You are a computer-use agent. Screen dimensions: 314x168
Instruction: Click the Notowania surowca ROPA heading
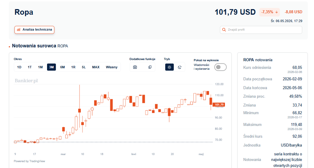pyautogui.click(x=40, y=46)
